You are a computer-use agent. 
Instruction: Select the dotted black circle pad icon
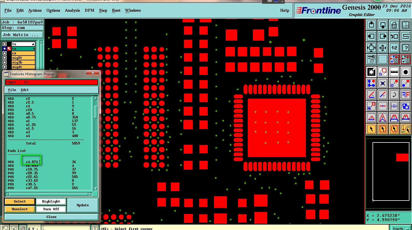[406, 72]
